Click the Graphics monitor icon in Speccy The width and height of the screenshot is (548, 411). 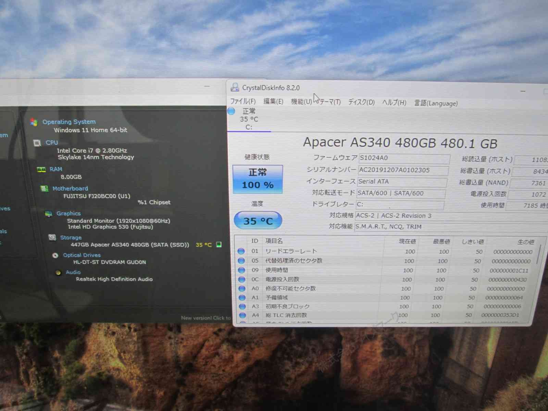point(48,214)
